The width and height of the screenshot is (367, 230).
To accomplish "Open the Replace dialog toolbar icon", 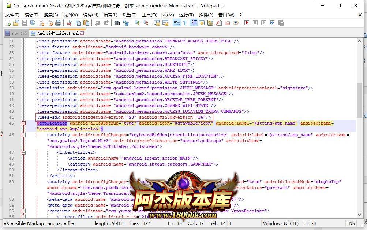I will point(126,23).
